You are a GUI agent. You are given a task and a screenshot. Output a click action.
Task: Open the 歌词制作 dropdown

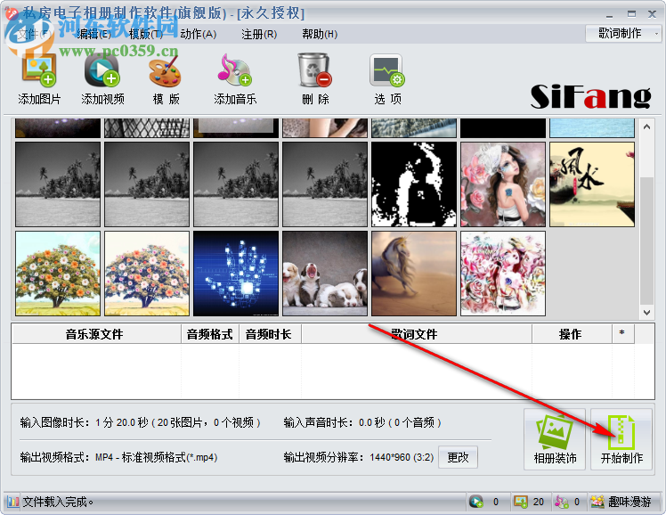click(623, 33)
